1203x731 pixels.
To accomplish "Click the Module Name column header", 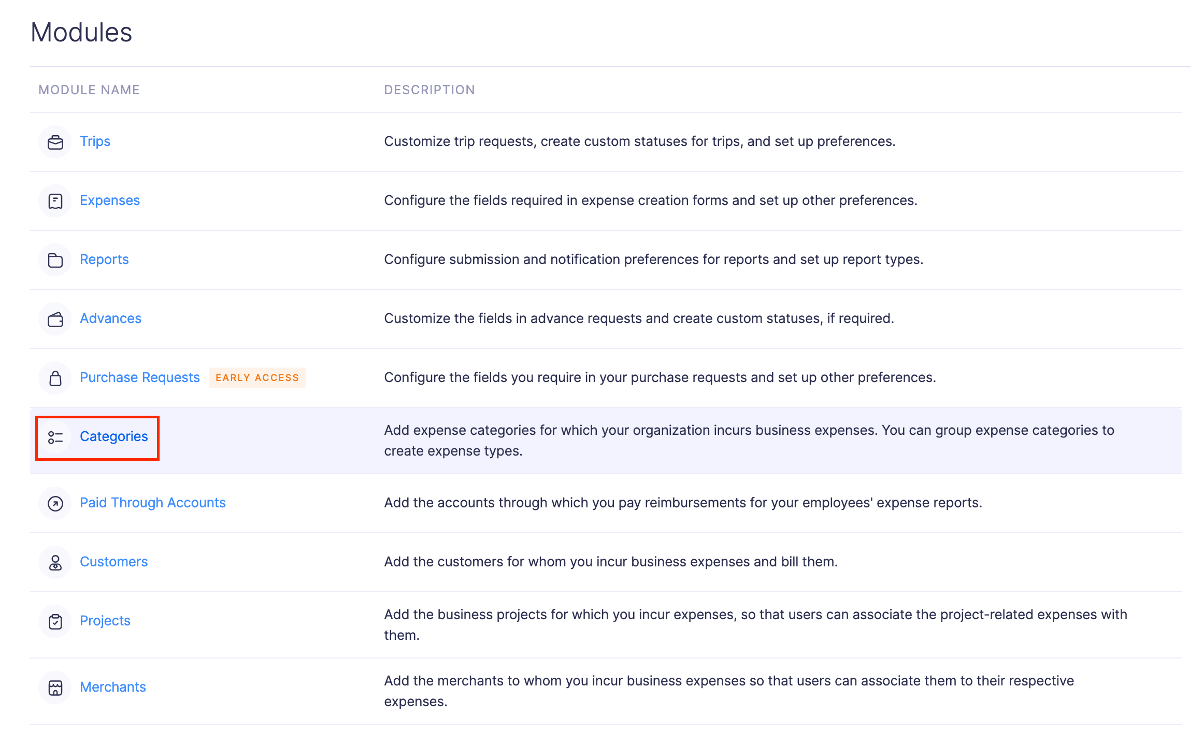I will tap(89, 90).
